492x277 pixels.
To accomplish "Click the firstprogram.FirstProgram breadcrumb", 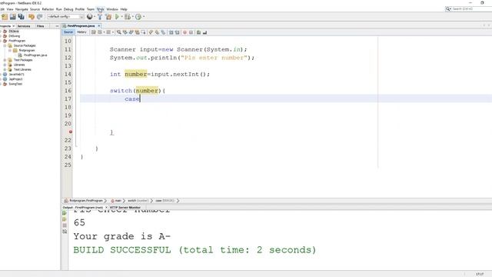I will [x=85, y=201].
